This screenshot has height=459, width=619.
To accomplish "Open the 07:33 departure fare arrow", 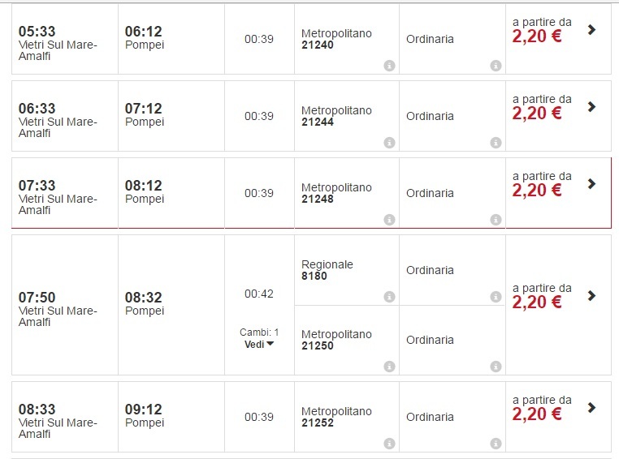I will [591, 184].
